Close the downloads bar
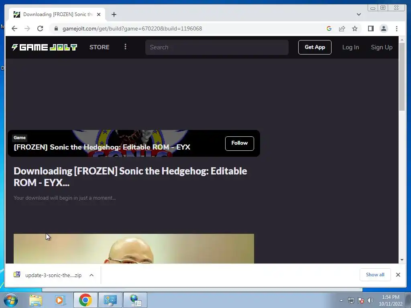This screenshot has height=308, width=411. (398, 275)
